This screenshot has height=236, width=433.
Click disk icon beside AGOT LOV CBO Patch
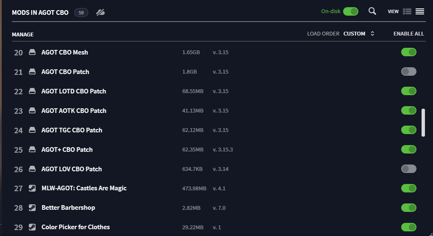click(32, 169)
